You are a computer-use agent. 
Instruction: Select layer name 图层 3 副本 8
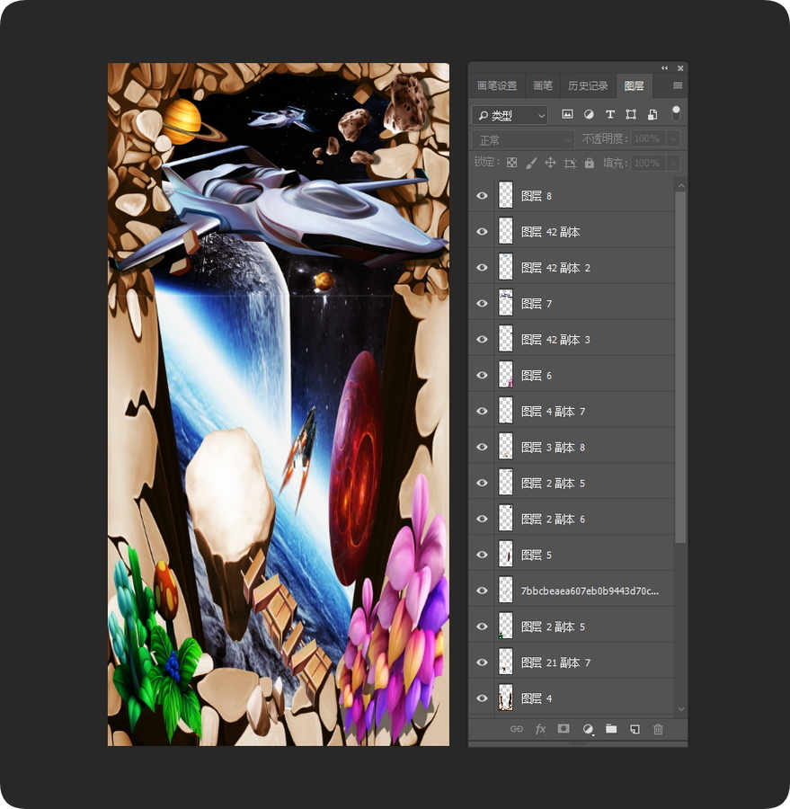[x=553, y=448]
